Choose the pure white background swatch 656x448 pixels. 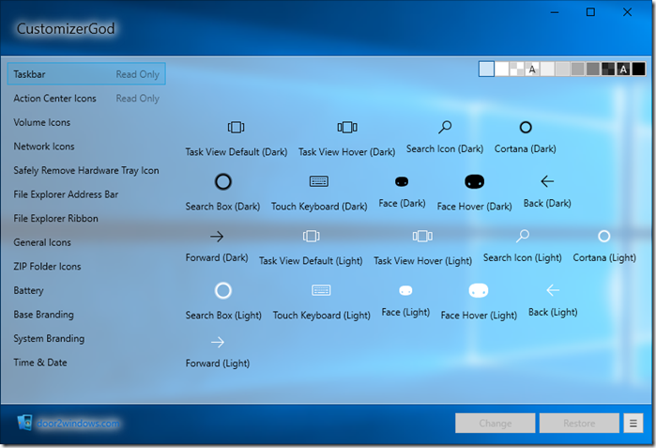502,69
